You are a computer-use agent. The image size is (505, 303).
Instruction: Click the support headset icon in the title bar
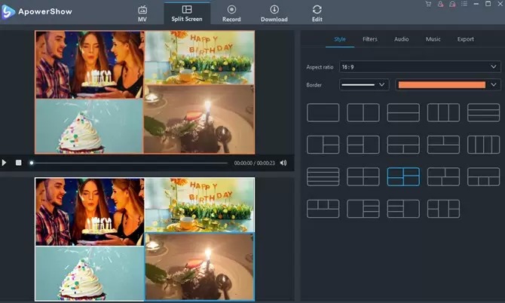click(452, 4)
